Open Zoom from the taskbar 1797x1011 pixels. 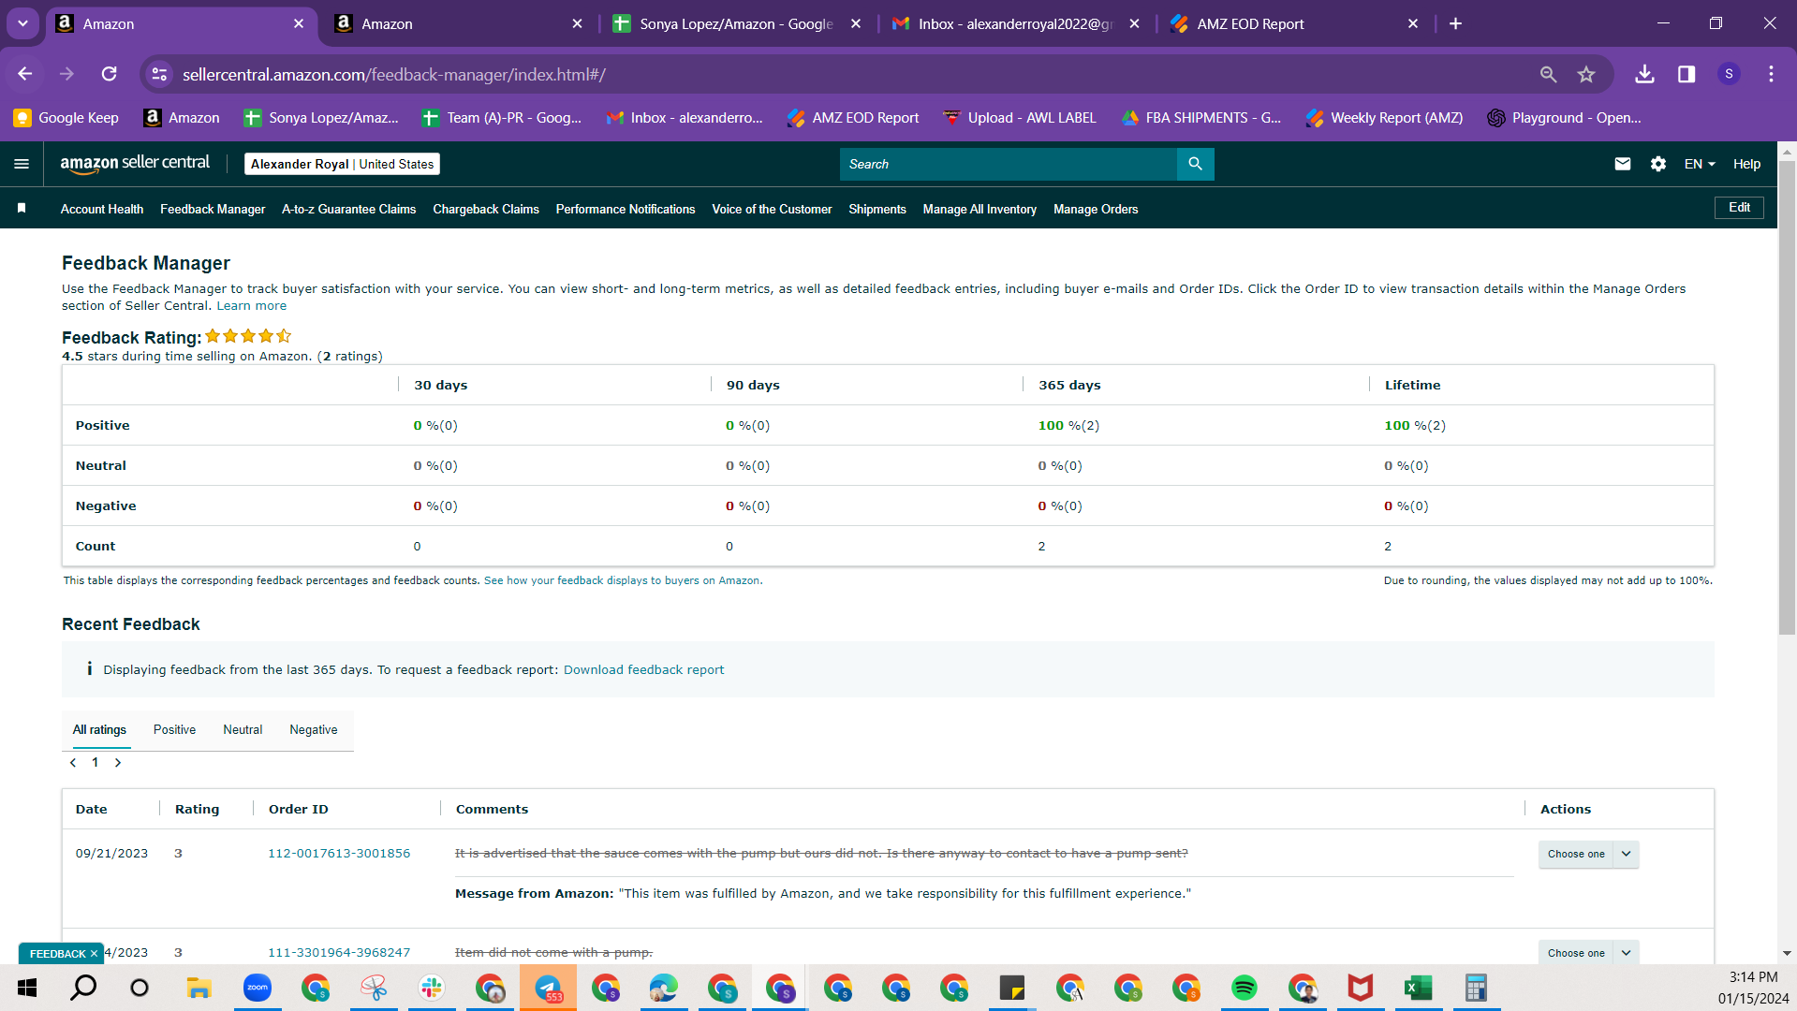click(257, 988)
